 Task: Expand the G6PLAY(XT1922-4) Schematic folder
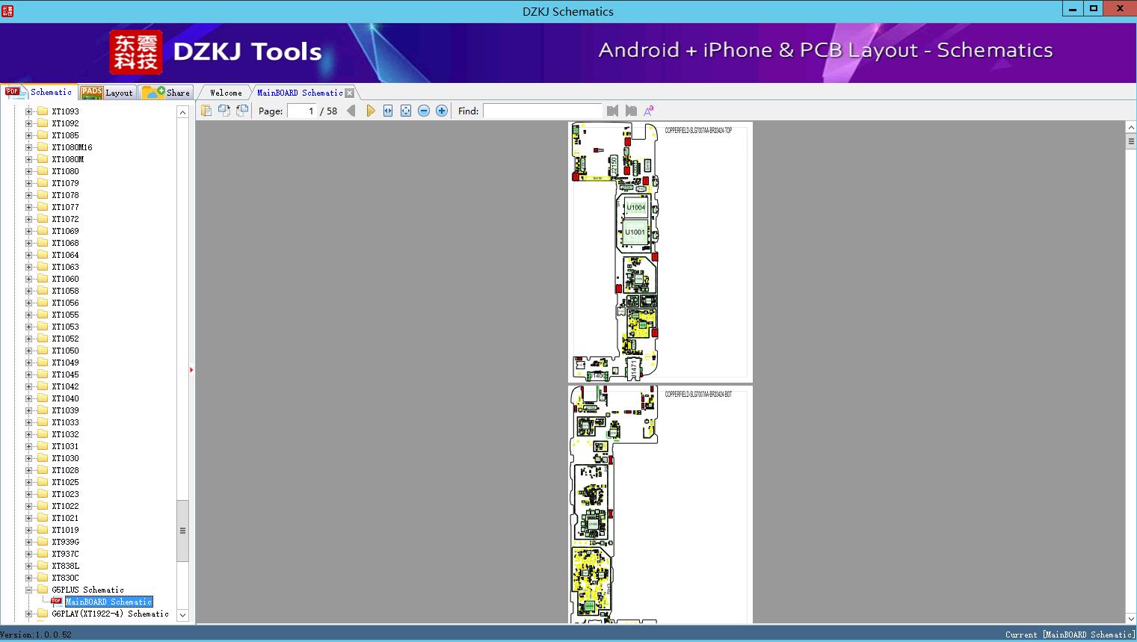click(x=29, y=614)
